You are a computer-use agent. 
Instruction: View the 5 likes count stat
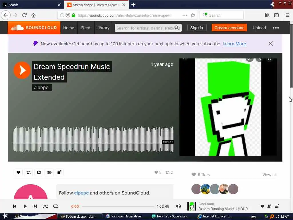pos(158,172)
